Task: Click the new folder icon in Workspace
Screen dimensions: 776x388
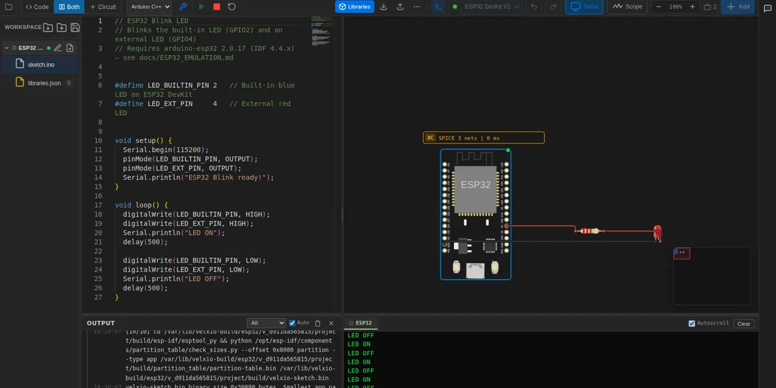Action: click(48, 27)
